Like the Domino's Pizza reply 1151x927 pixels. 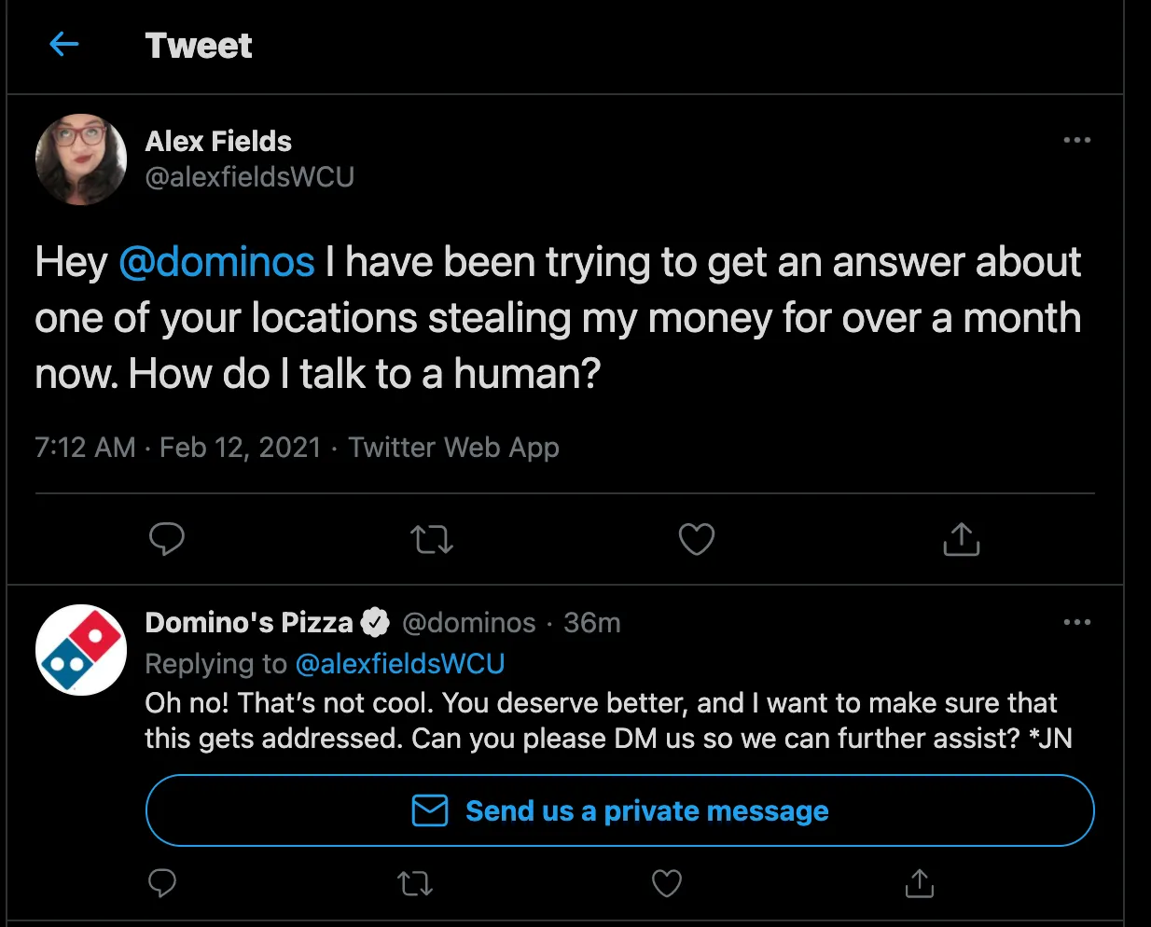pyautogui.click(x=666, y=883)
